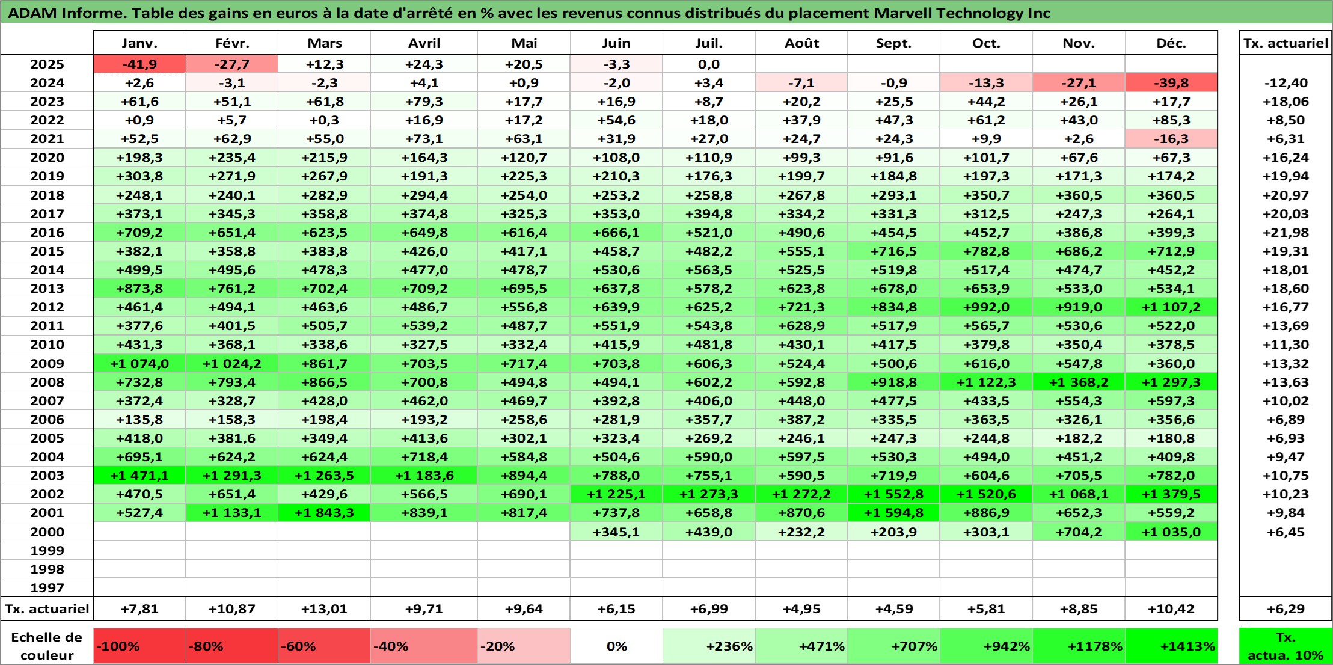Click the 2008 row label

tap(47, 382)
